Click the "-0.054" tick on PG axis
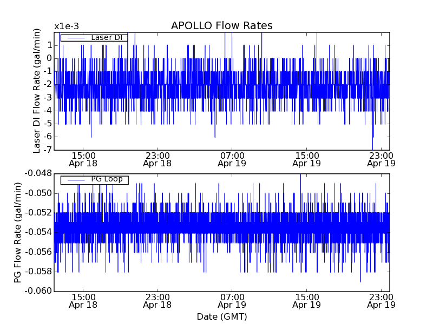433x324 pixels. [x=38, y=232]
